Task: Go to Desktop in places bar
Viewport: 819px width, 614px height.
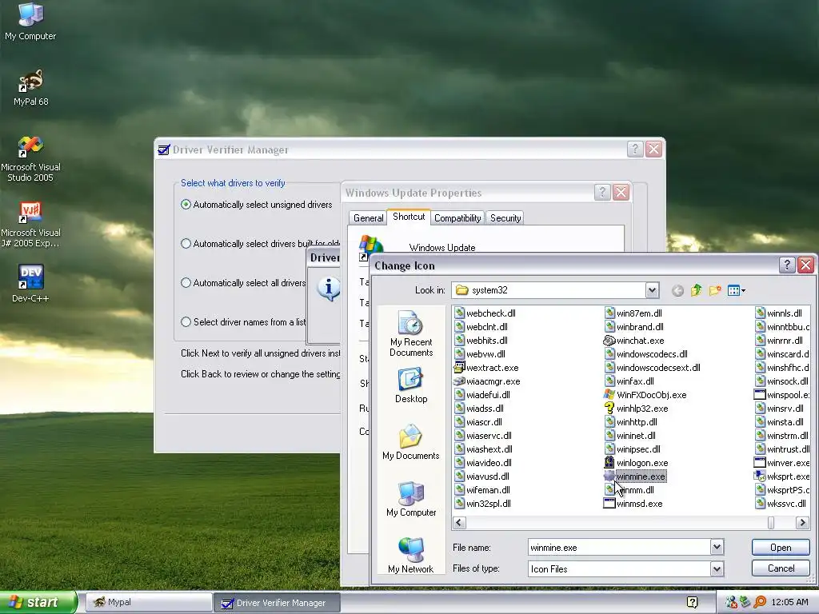Action: click(x=411, y=385)
